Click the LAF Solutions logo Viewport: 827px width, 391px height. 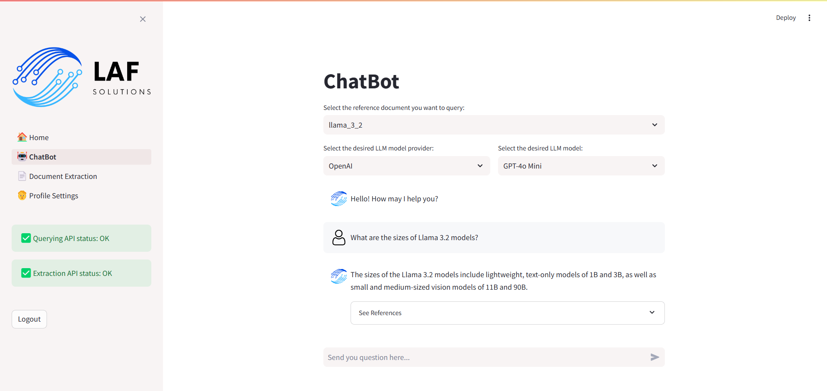[x=82, y=77]
